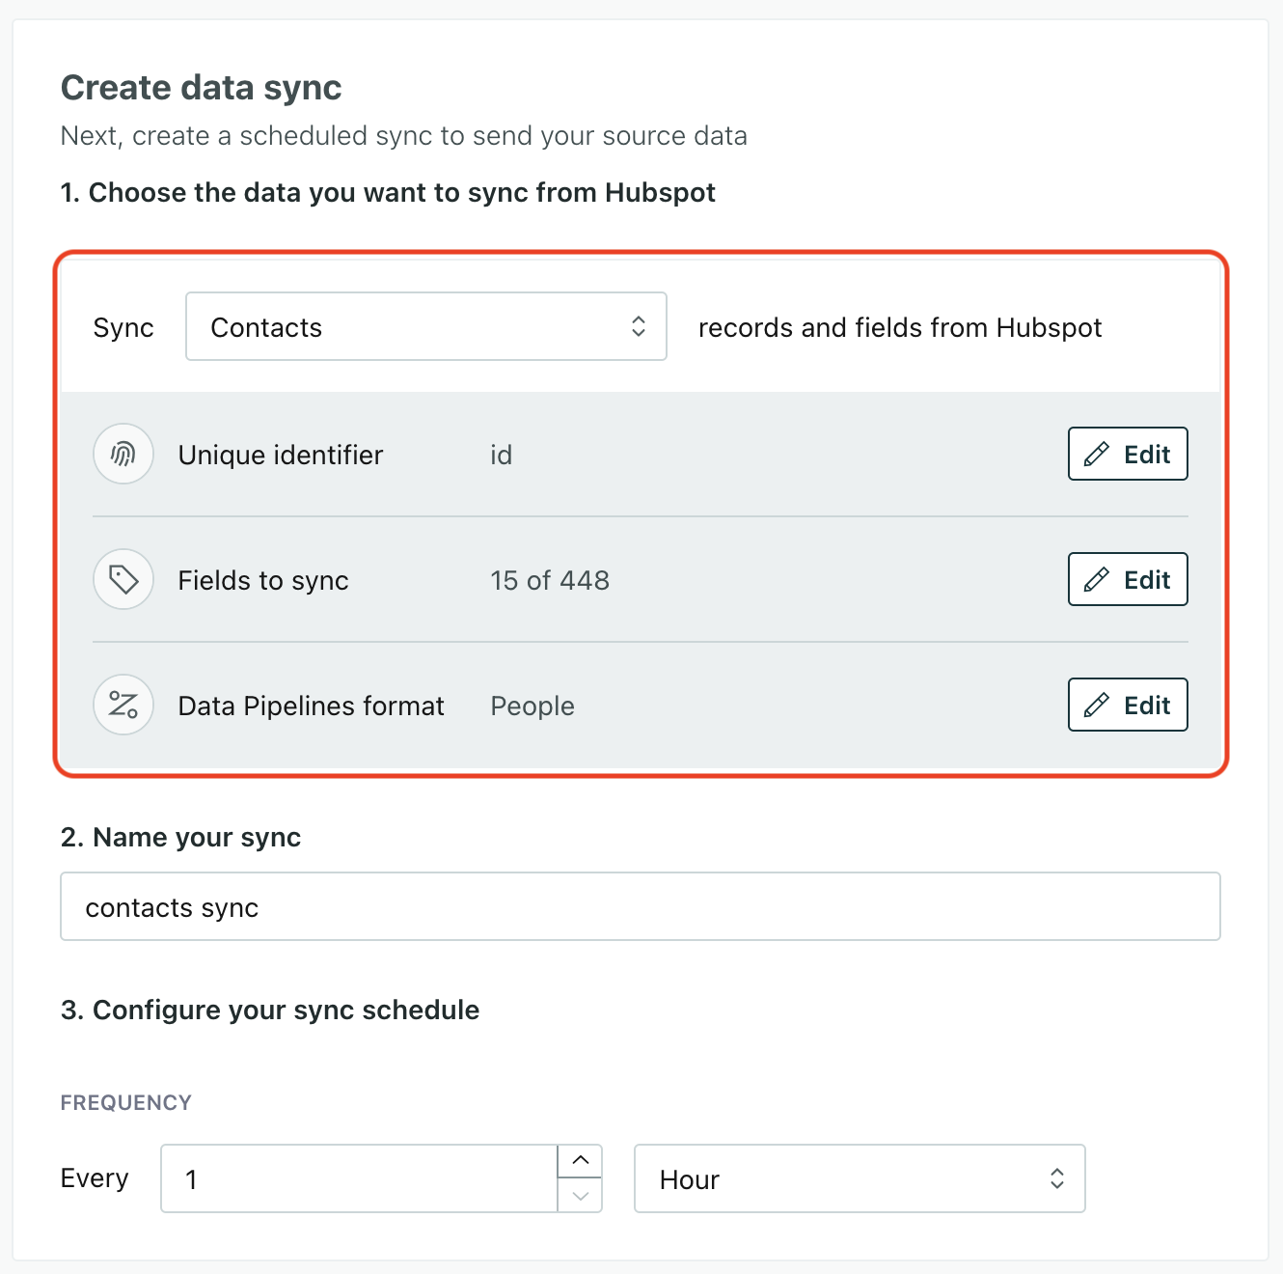1283x1274 pixels.
Task: Select the contacts sync name field
Action: point(640,906)
